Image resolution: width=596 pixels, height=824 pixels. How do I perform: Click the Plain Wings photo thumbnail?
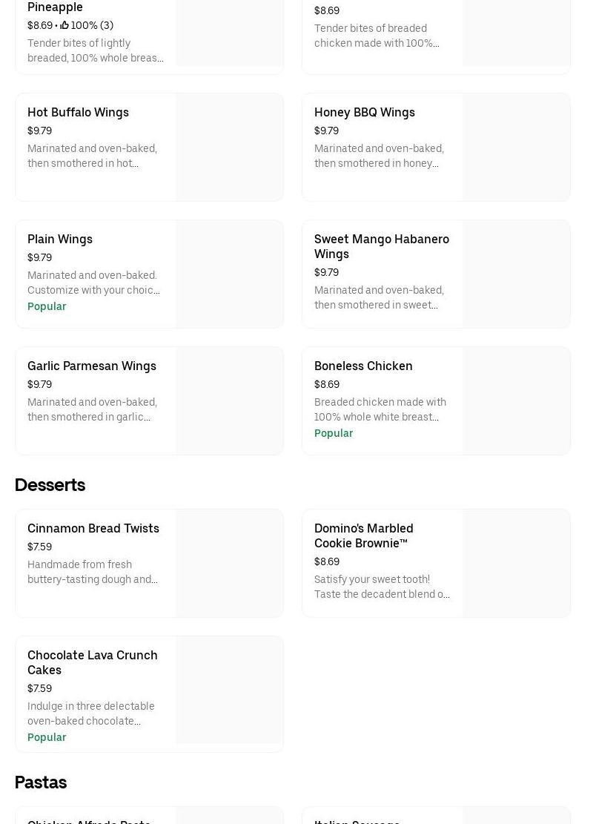pos(229,274)
